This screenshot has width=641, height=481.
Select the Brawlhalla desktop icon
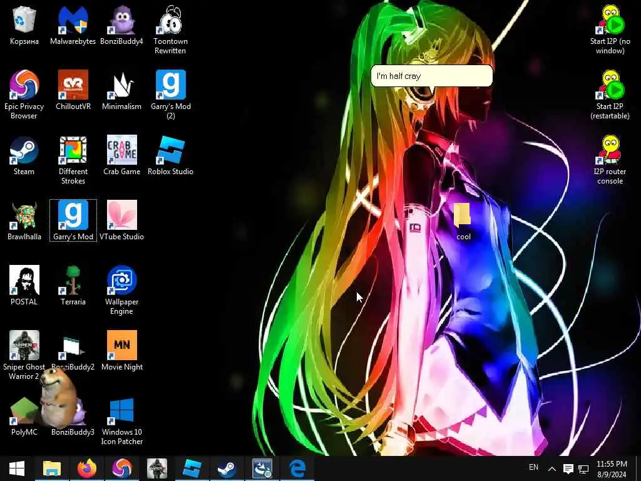(x=24, y=220)
